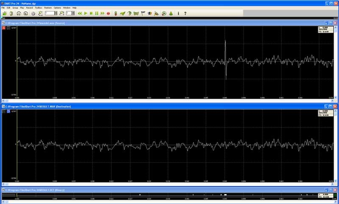Click the Source window vertical scrollbar up arrow
The width and height of the screenshot is (339, 204).
tap(336, 28)
